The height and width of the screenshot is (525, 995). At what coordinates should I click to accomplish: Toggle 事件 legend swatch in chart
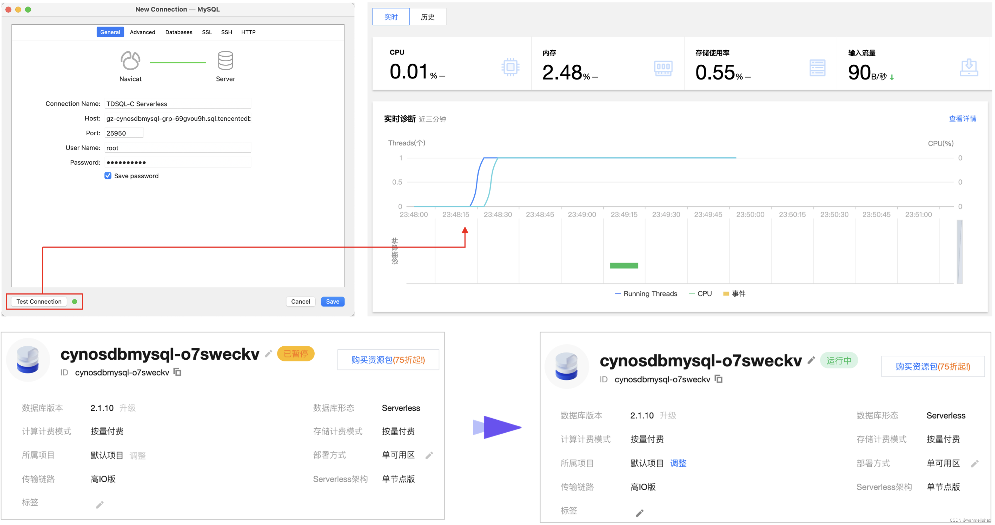tap(726, 294)
